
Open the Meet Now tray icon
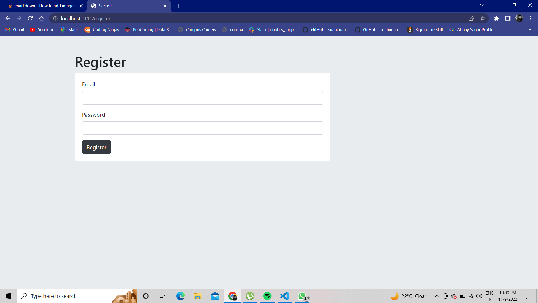pyautogui.click(x=446, y=296)
